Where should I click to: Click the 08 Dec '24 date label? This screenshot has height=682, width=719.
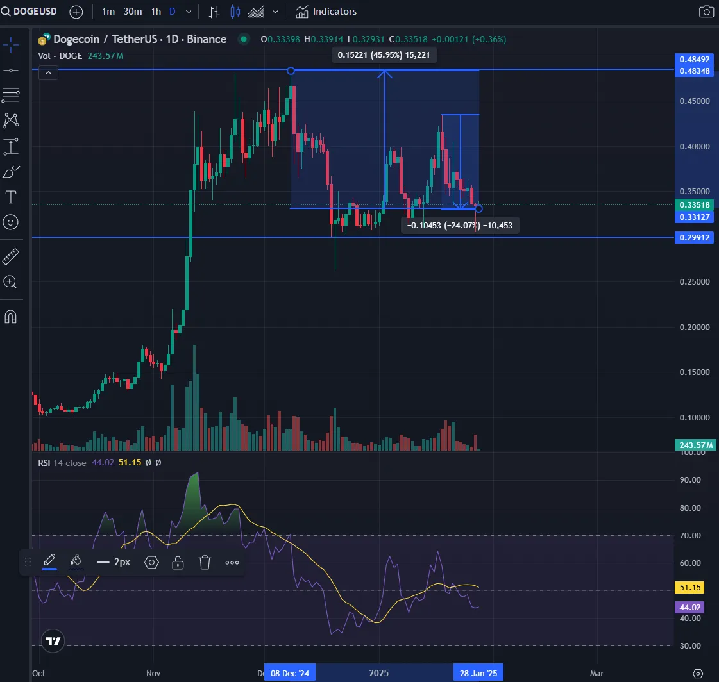[290, 673]
